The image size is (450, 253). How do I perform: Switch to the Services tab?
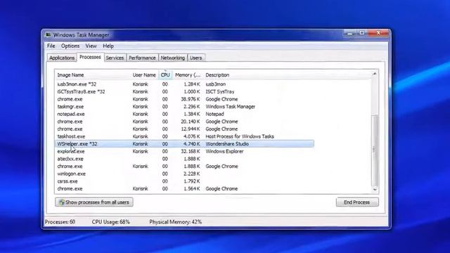click(115, 58)
